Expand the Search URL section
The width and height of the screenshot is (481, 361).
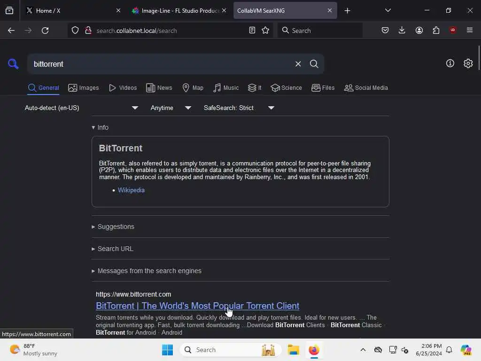(x=112, y=249)
